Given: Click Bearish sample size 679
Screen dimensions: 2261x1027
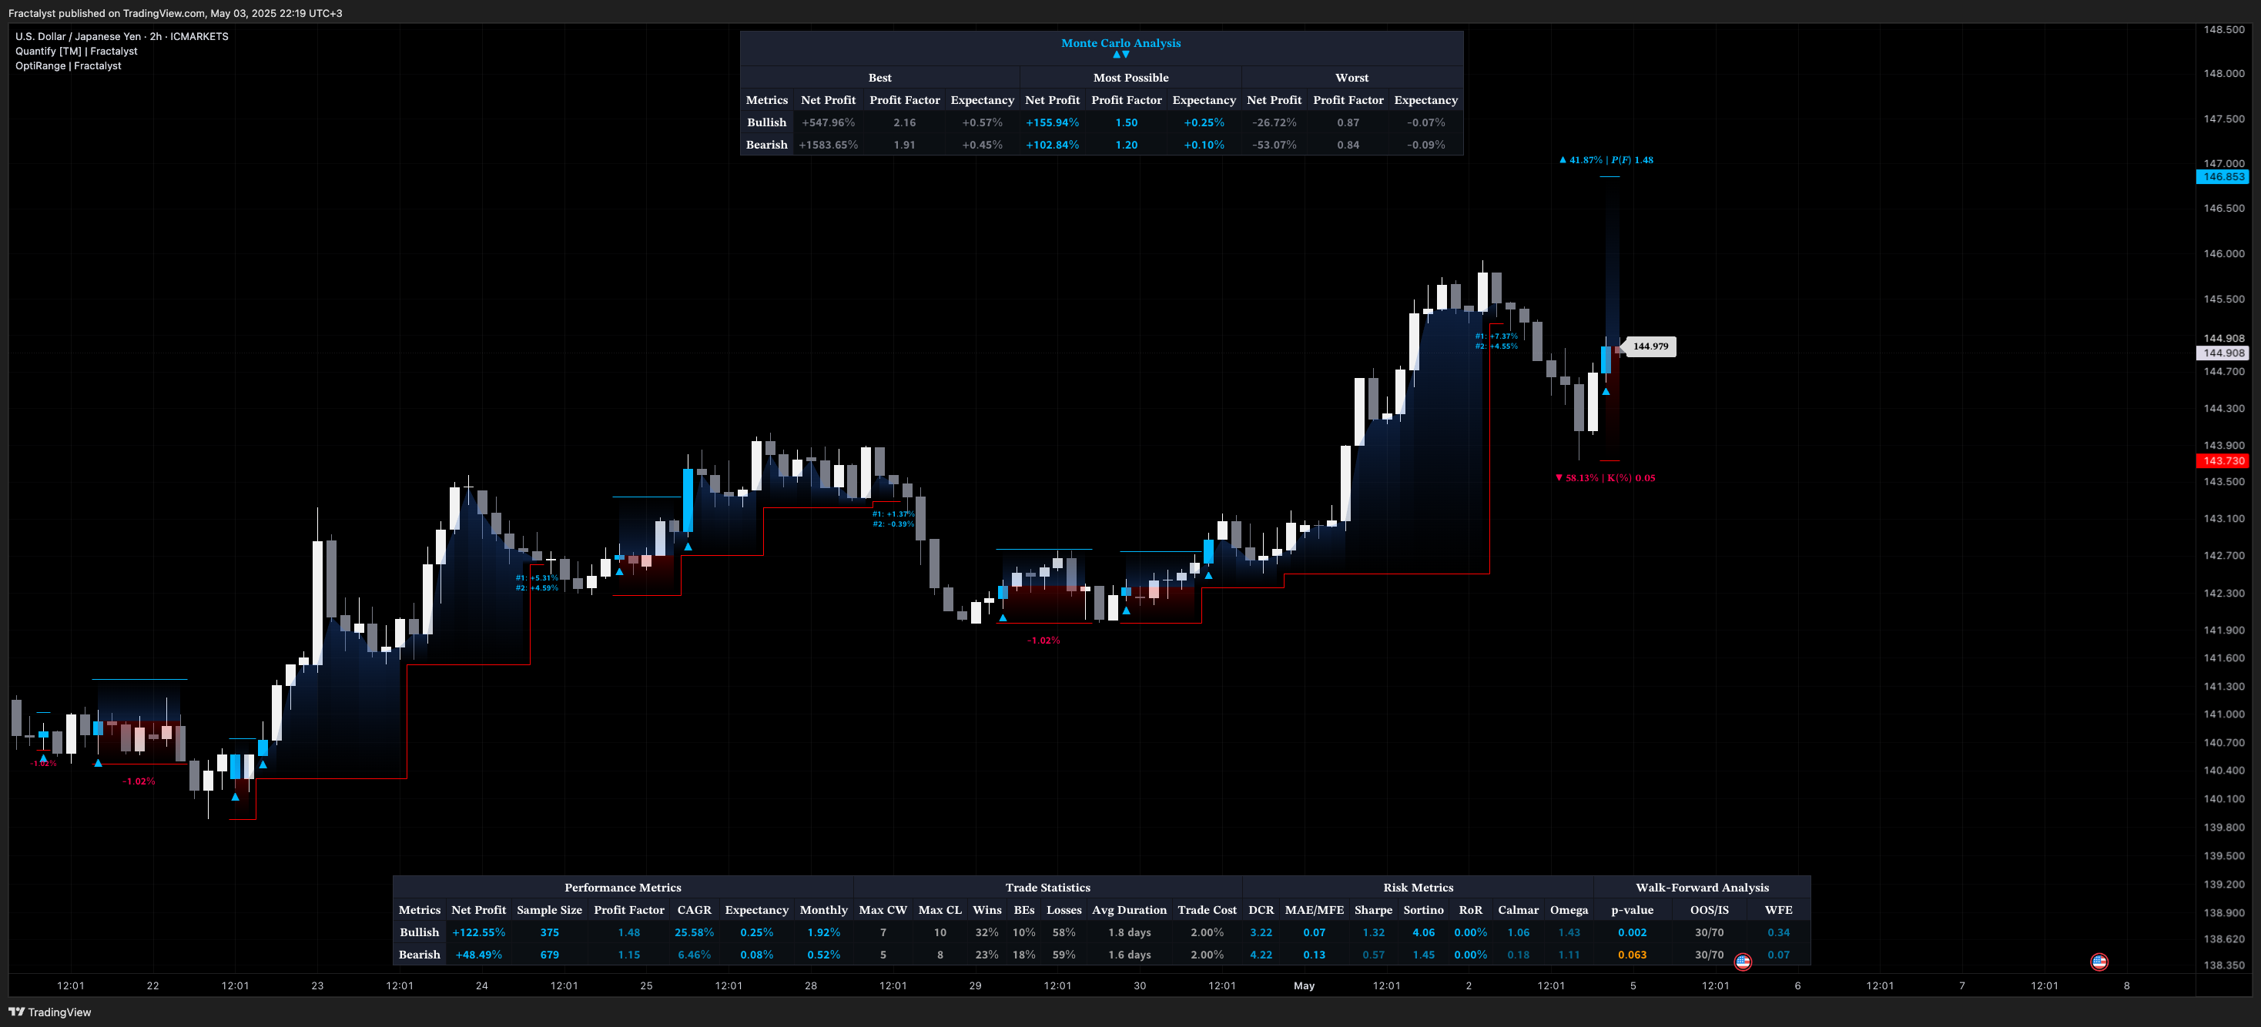Looking at the screenshot, I should pyautogui.click(x=549, y=955).
